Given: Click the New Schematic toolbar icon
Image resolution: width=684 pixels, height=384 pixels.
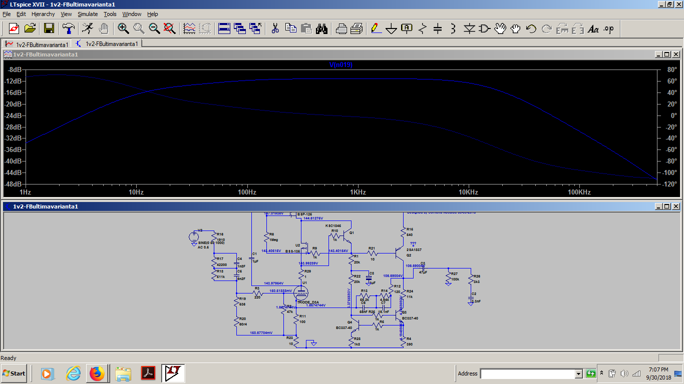Looking at the screenshot, I should (x=14, y=28).
